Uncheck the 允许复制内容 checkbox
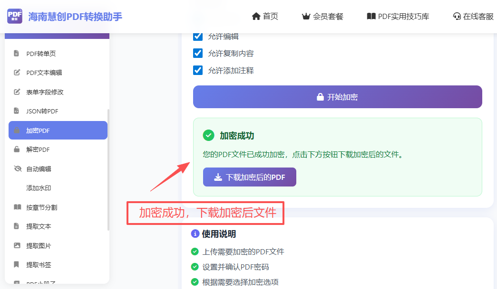497x289 pixels. (198, 53)
